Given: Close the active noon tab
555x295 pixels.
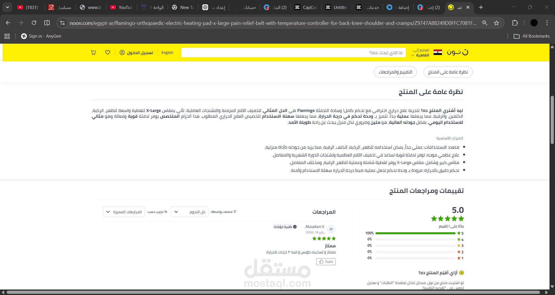Looking at the screenshot, I should [x=468, y=7].
